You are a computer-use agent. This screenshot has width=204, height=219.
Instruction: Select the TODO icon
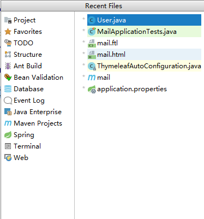click(8, 43)
